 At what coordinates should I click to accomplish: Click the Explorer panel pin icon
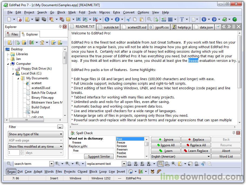tap(60, 27)
